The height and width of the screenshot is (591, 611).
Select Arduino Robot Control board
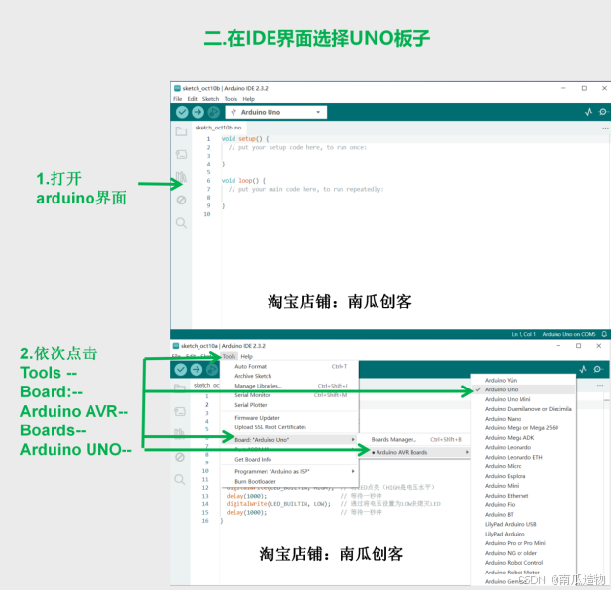pos(523,563)
